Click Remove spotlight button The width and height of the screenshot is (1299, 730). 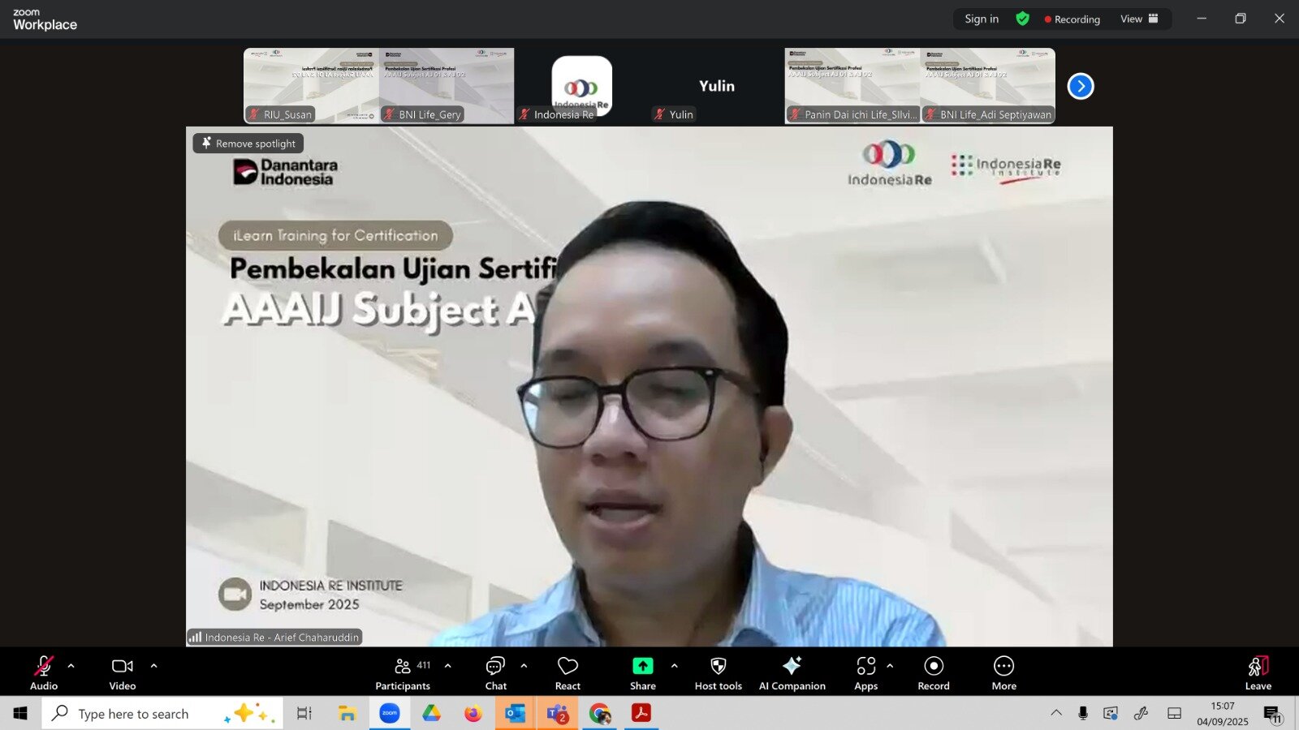(248, 144)
